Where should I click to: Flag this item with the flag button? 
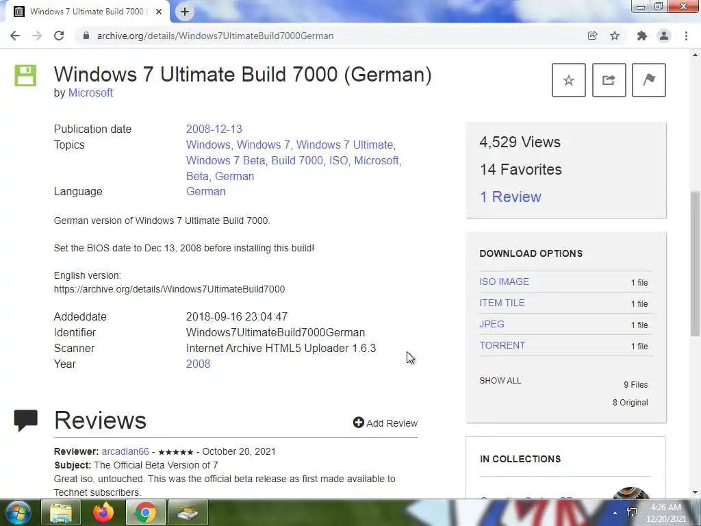coord(649,80)
